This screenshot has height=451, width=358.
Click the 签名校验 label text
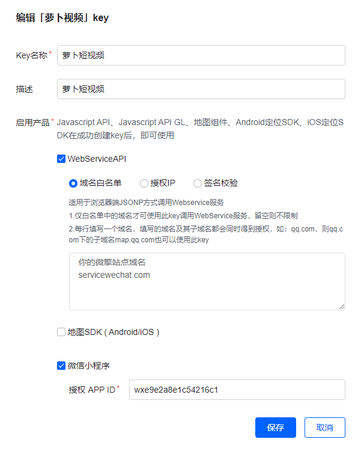220,183
